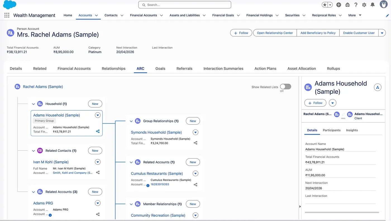Click the hierarchy icon on Adams PRG card
The image size is (391, 221).
[x=98, y=214]
